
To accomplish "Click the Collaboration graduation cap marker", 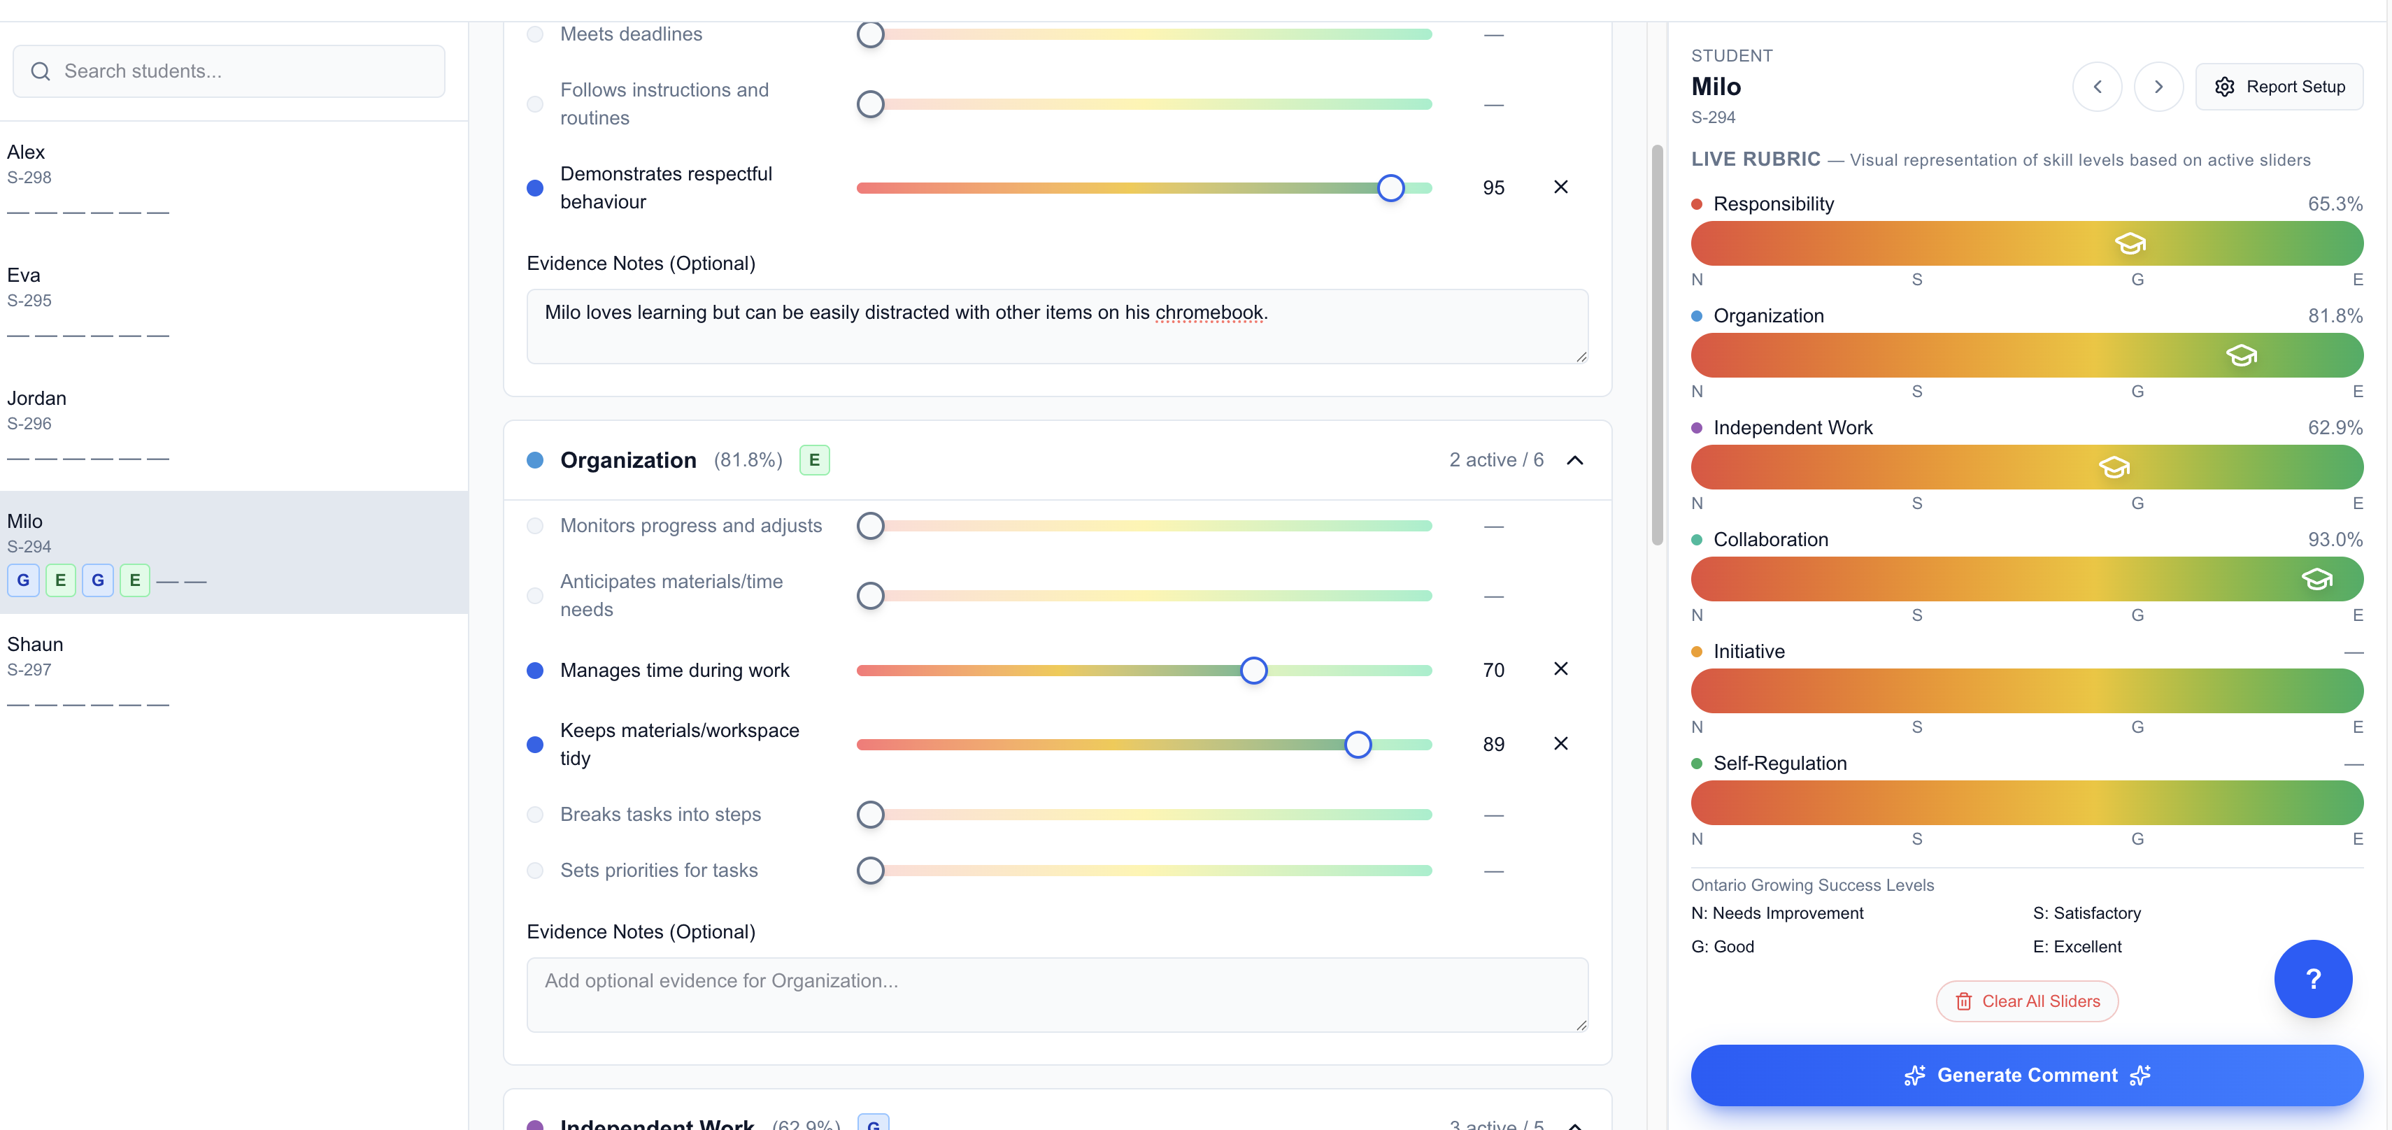I will click(x=2316, y=580).
